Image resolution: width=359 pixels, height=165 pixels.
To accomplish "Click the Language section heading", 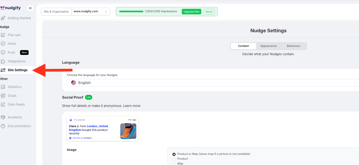I will pyautogui.click(x=71, y=63).
